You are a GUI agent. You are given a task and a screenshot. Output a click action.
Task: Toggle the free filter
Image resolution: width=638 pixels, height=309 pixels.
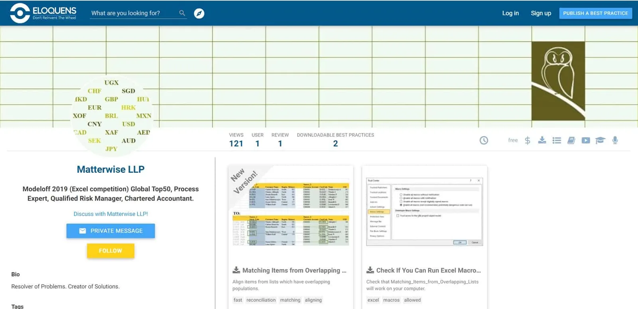click(513, 140)
